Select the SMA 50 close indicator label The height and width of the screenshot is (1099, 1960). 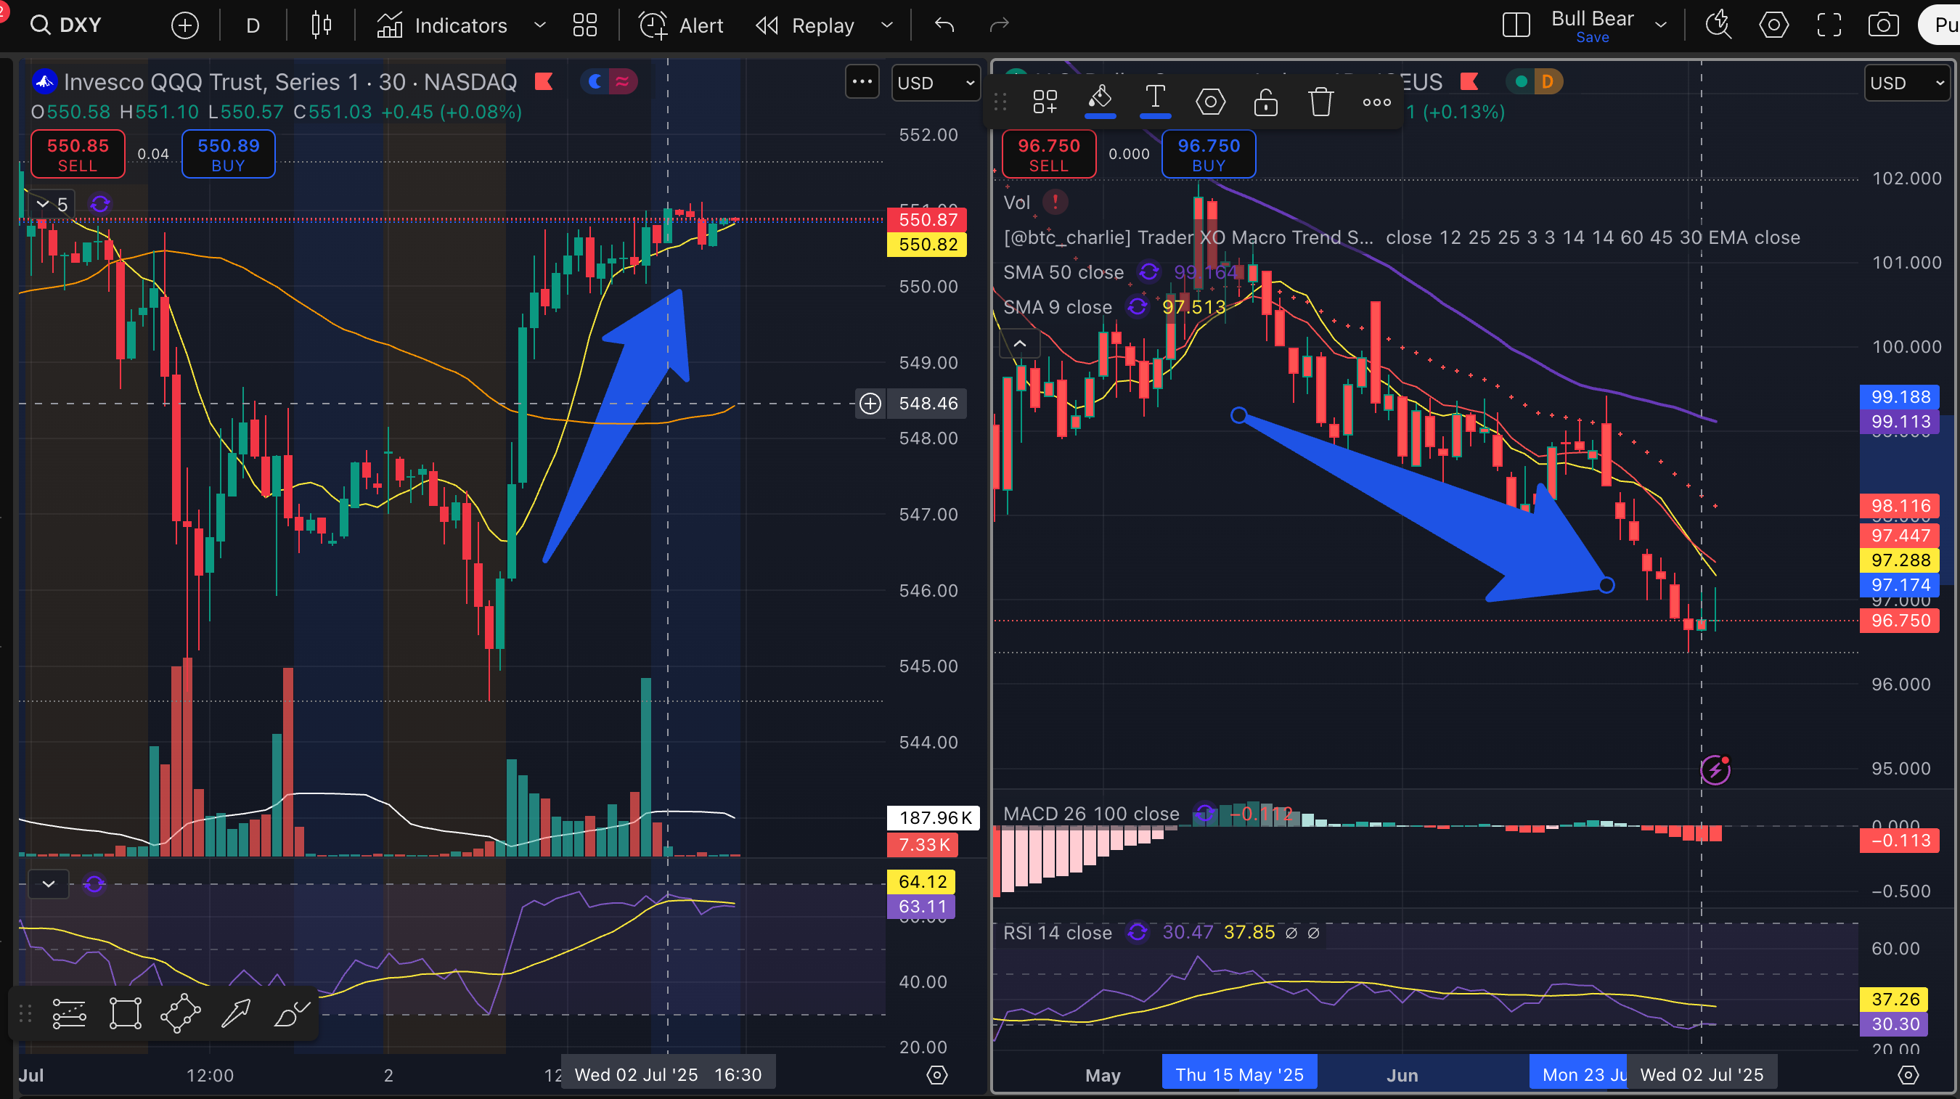(1063, 272)
